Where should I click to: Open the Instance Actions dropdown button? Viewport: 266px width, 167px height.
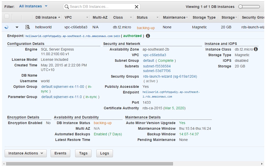(x=26, y=153)
